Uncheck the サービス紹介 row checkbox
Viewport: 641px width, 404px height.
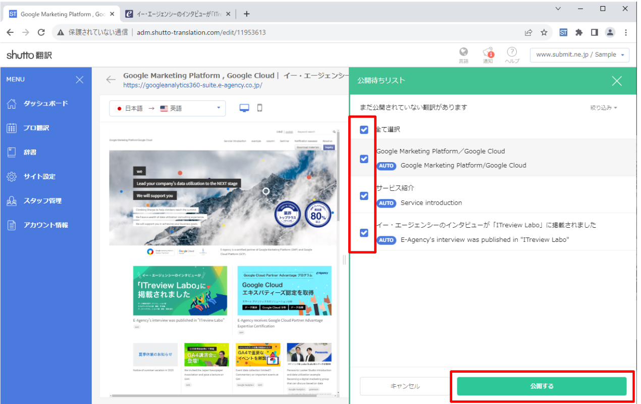364,195
